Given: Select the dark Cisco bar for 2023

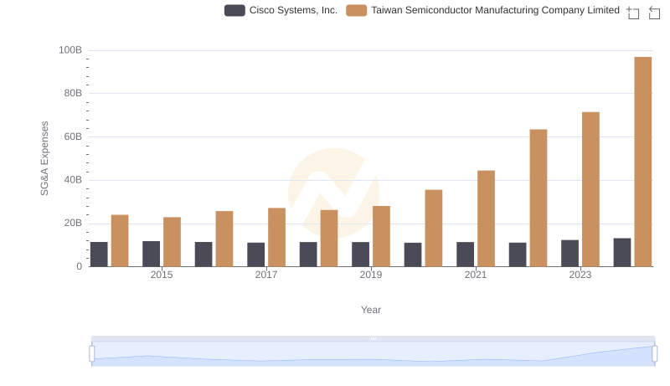Looking at the screenshot, I should (x=569, y=253).
